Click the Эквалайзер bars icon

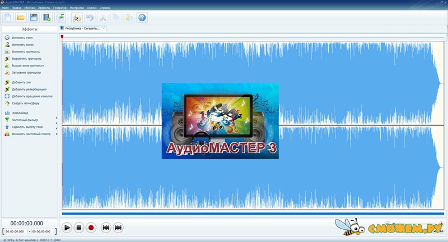(x=7, y=113)
